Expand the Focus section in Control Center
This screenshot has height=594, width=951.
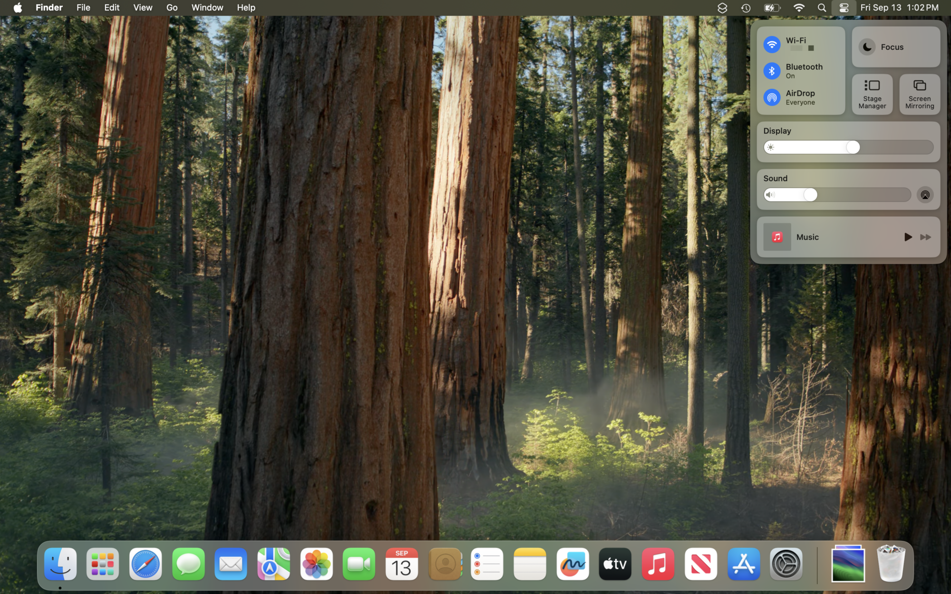tap(896, 47)
